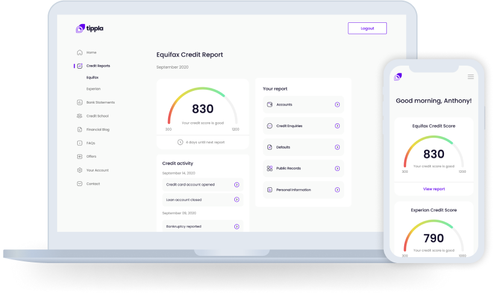Open the Credit Enquiries arrow

coord(337,126)
